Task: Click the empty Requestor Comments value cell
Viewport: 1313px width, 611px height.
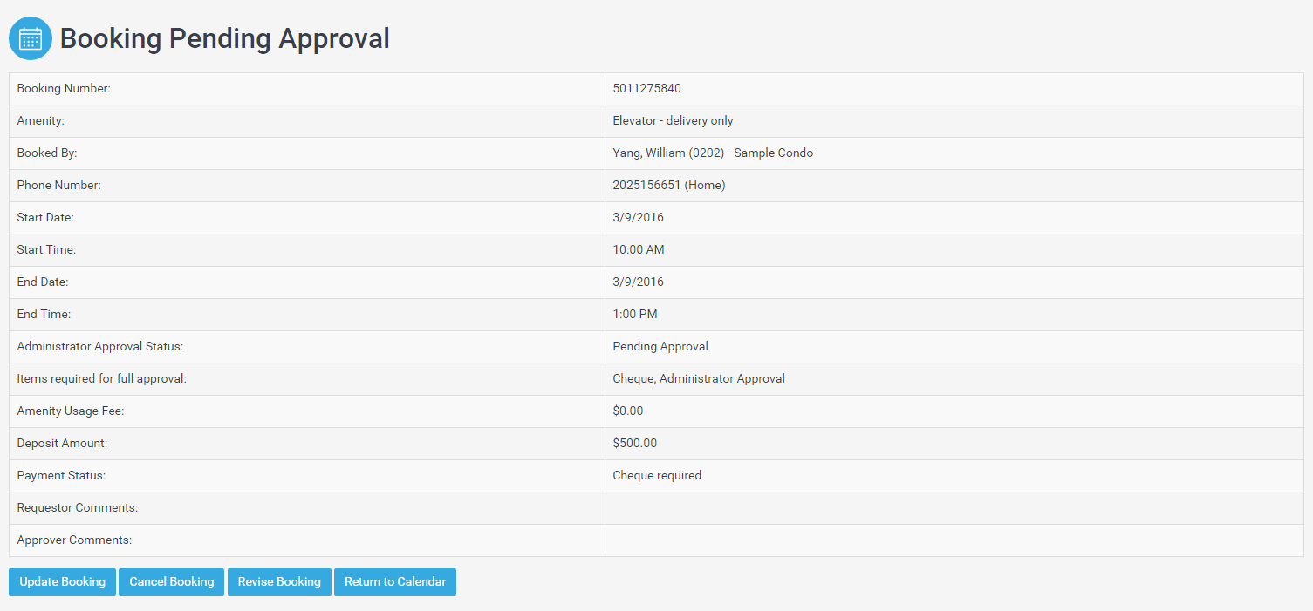Action: (x=953, y=508)
